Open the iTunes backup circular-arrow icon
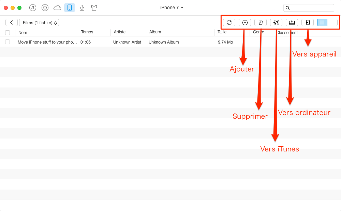Screen dimensions: 341x211 [x=45, y=8]
